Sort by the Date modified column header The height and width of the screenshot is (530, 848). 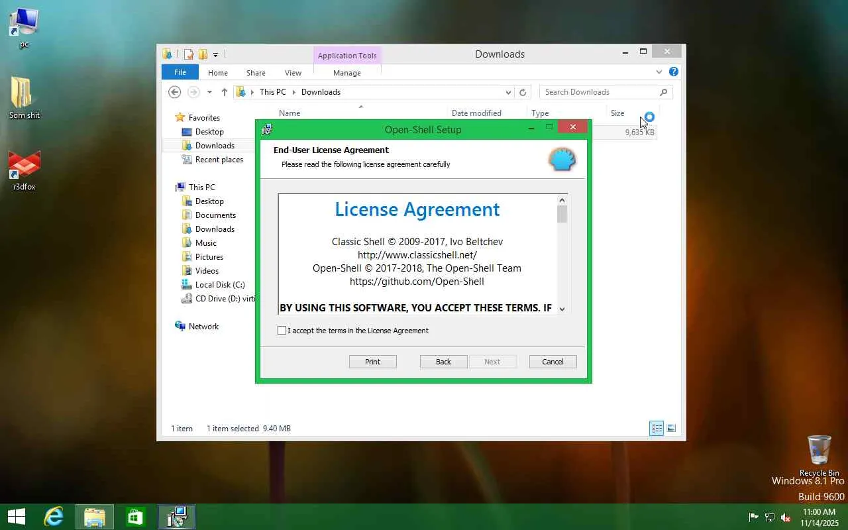pos(476,113)
